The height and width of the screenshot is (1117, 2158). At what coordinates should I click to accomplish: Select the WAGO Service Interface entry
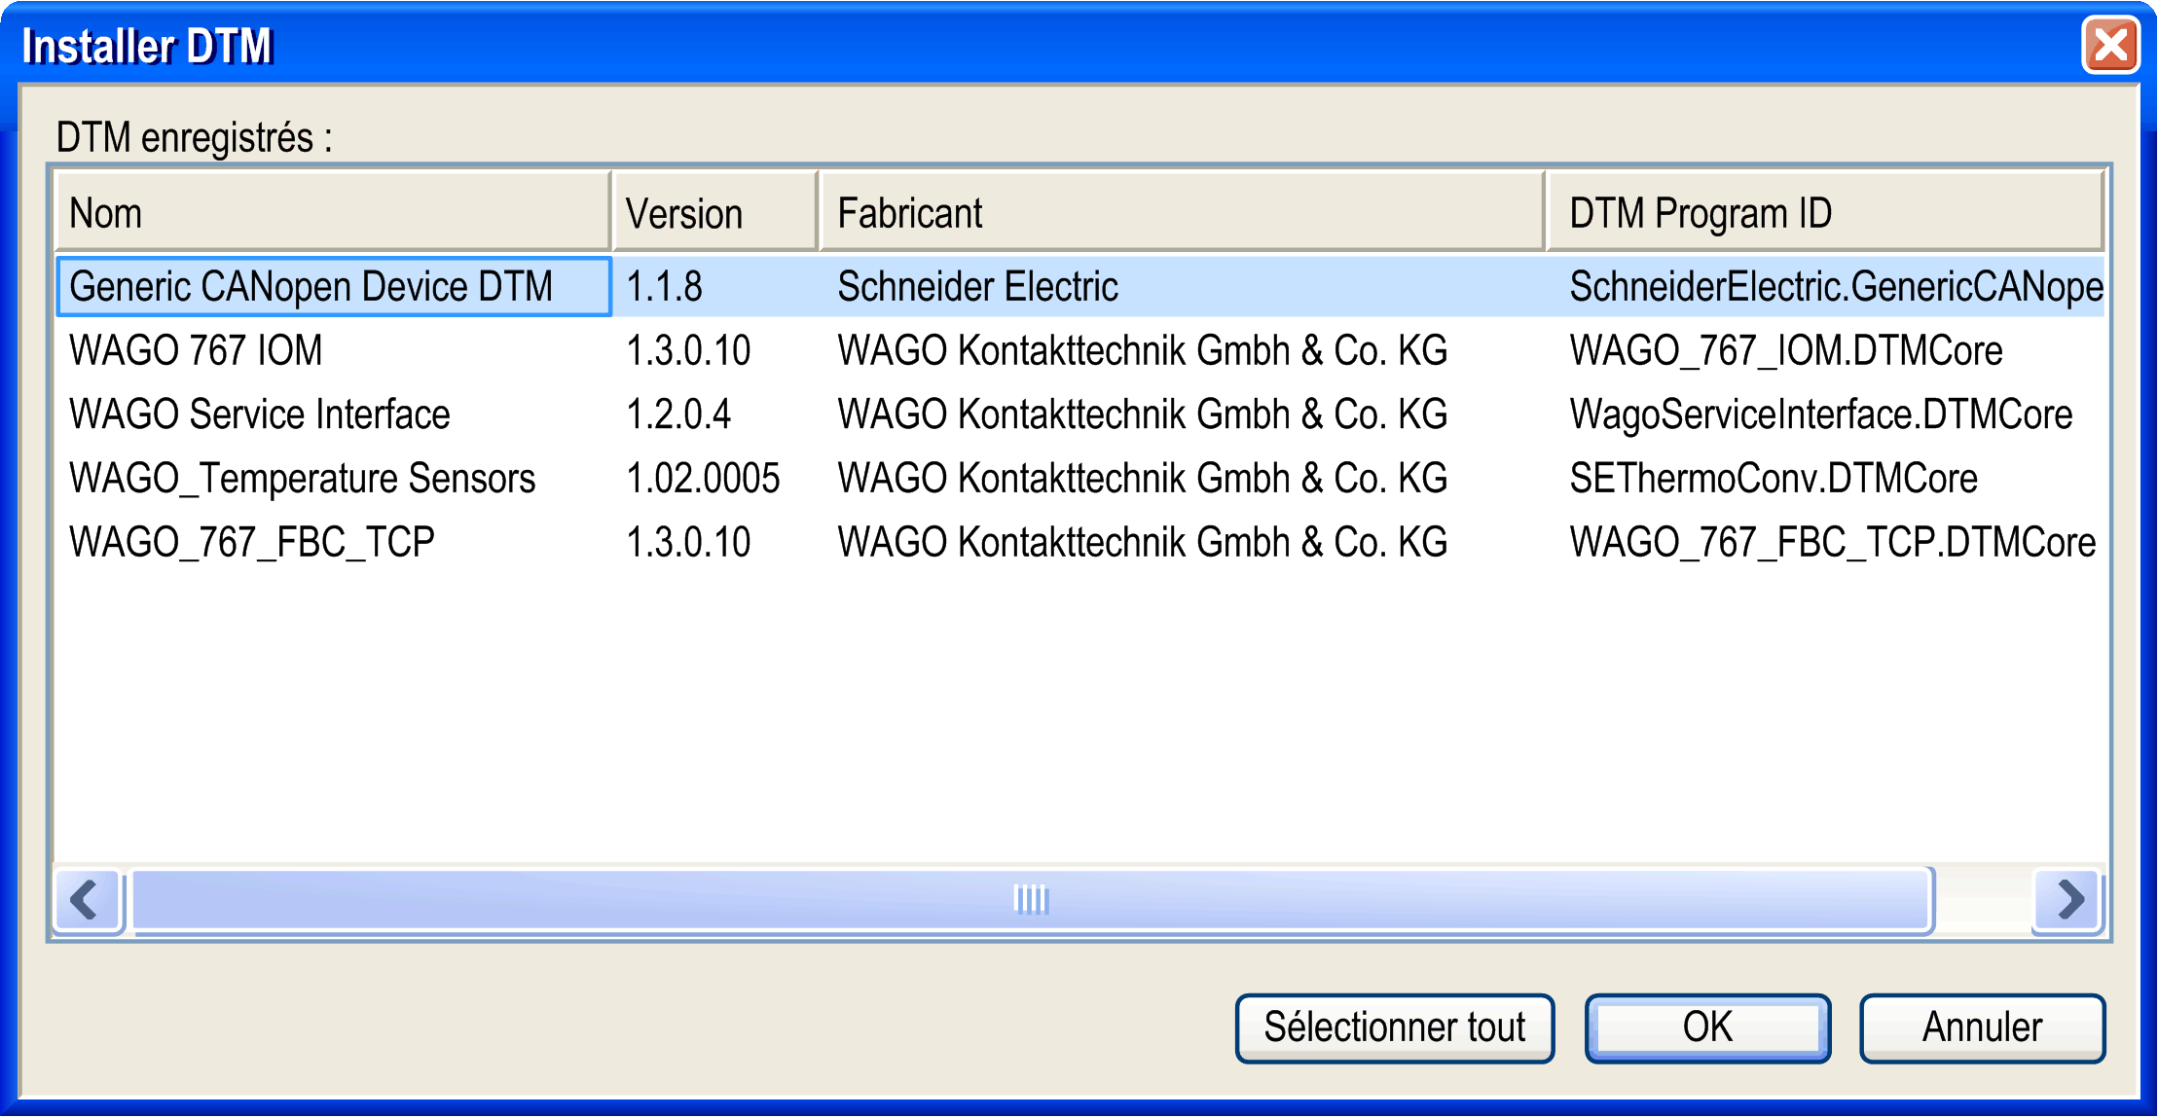tap(260, 414)
